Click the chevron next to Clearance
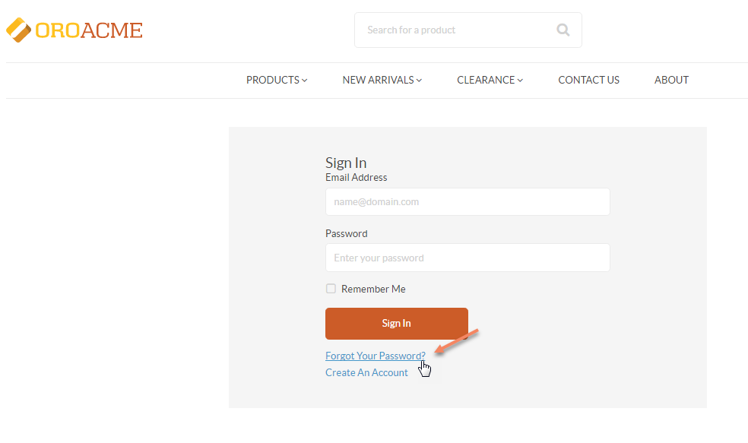The height and width of the screenshot is (443, 748). coord(520,81)
